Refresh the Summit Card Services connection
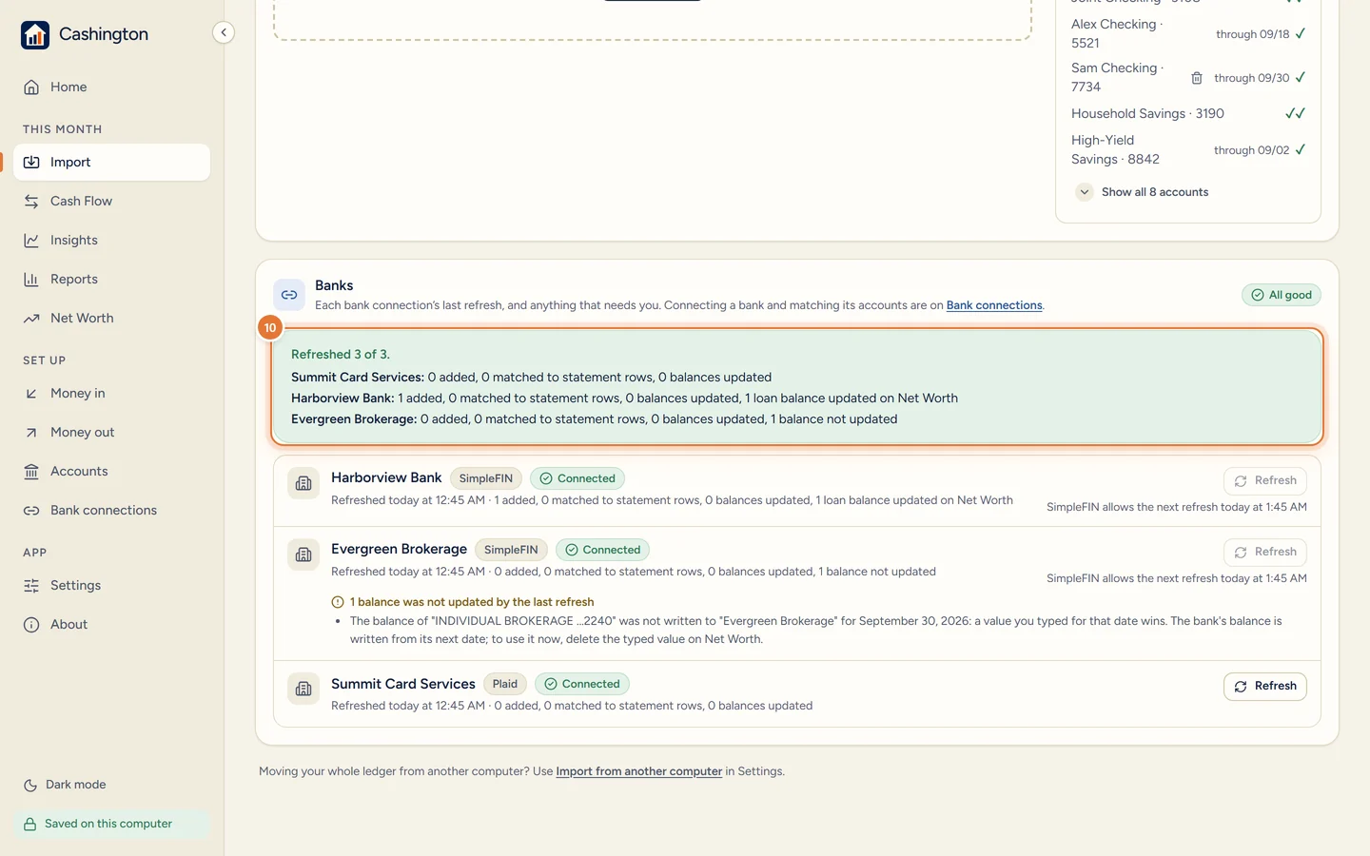Viewport: 1370px width, 856px height. [1264, 687]
